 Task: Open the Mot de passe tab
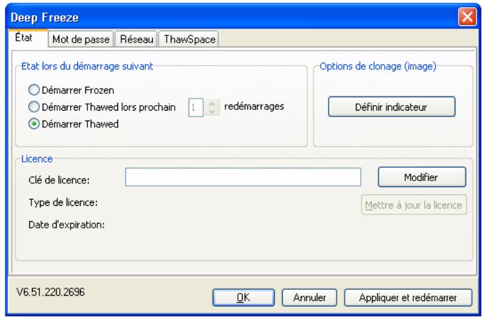pos(81,39)
